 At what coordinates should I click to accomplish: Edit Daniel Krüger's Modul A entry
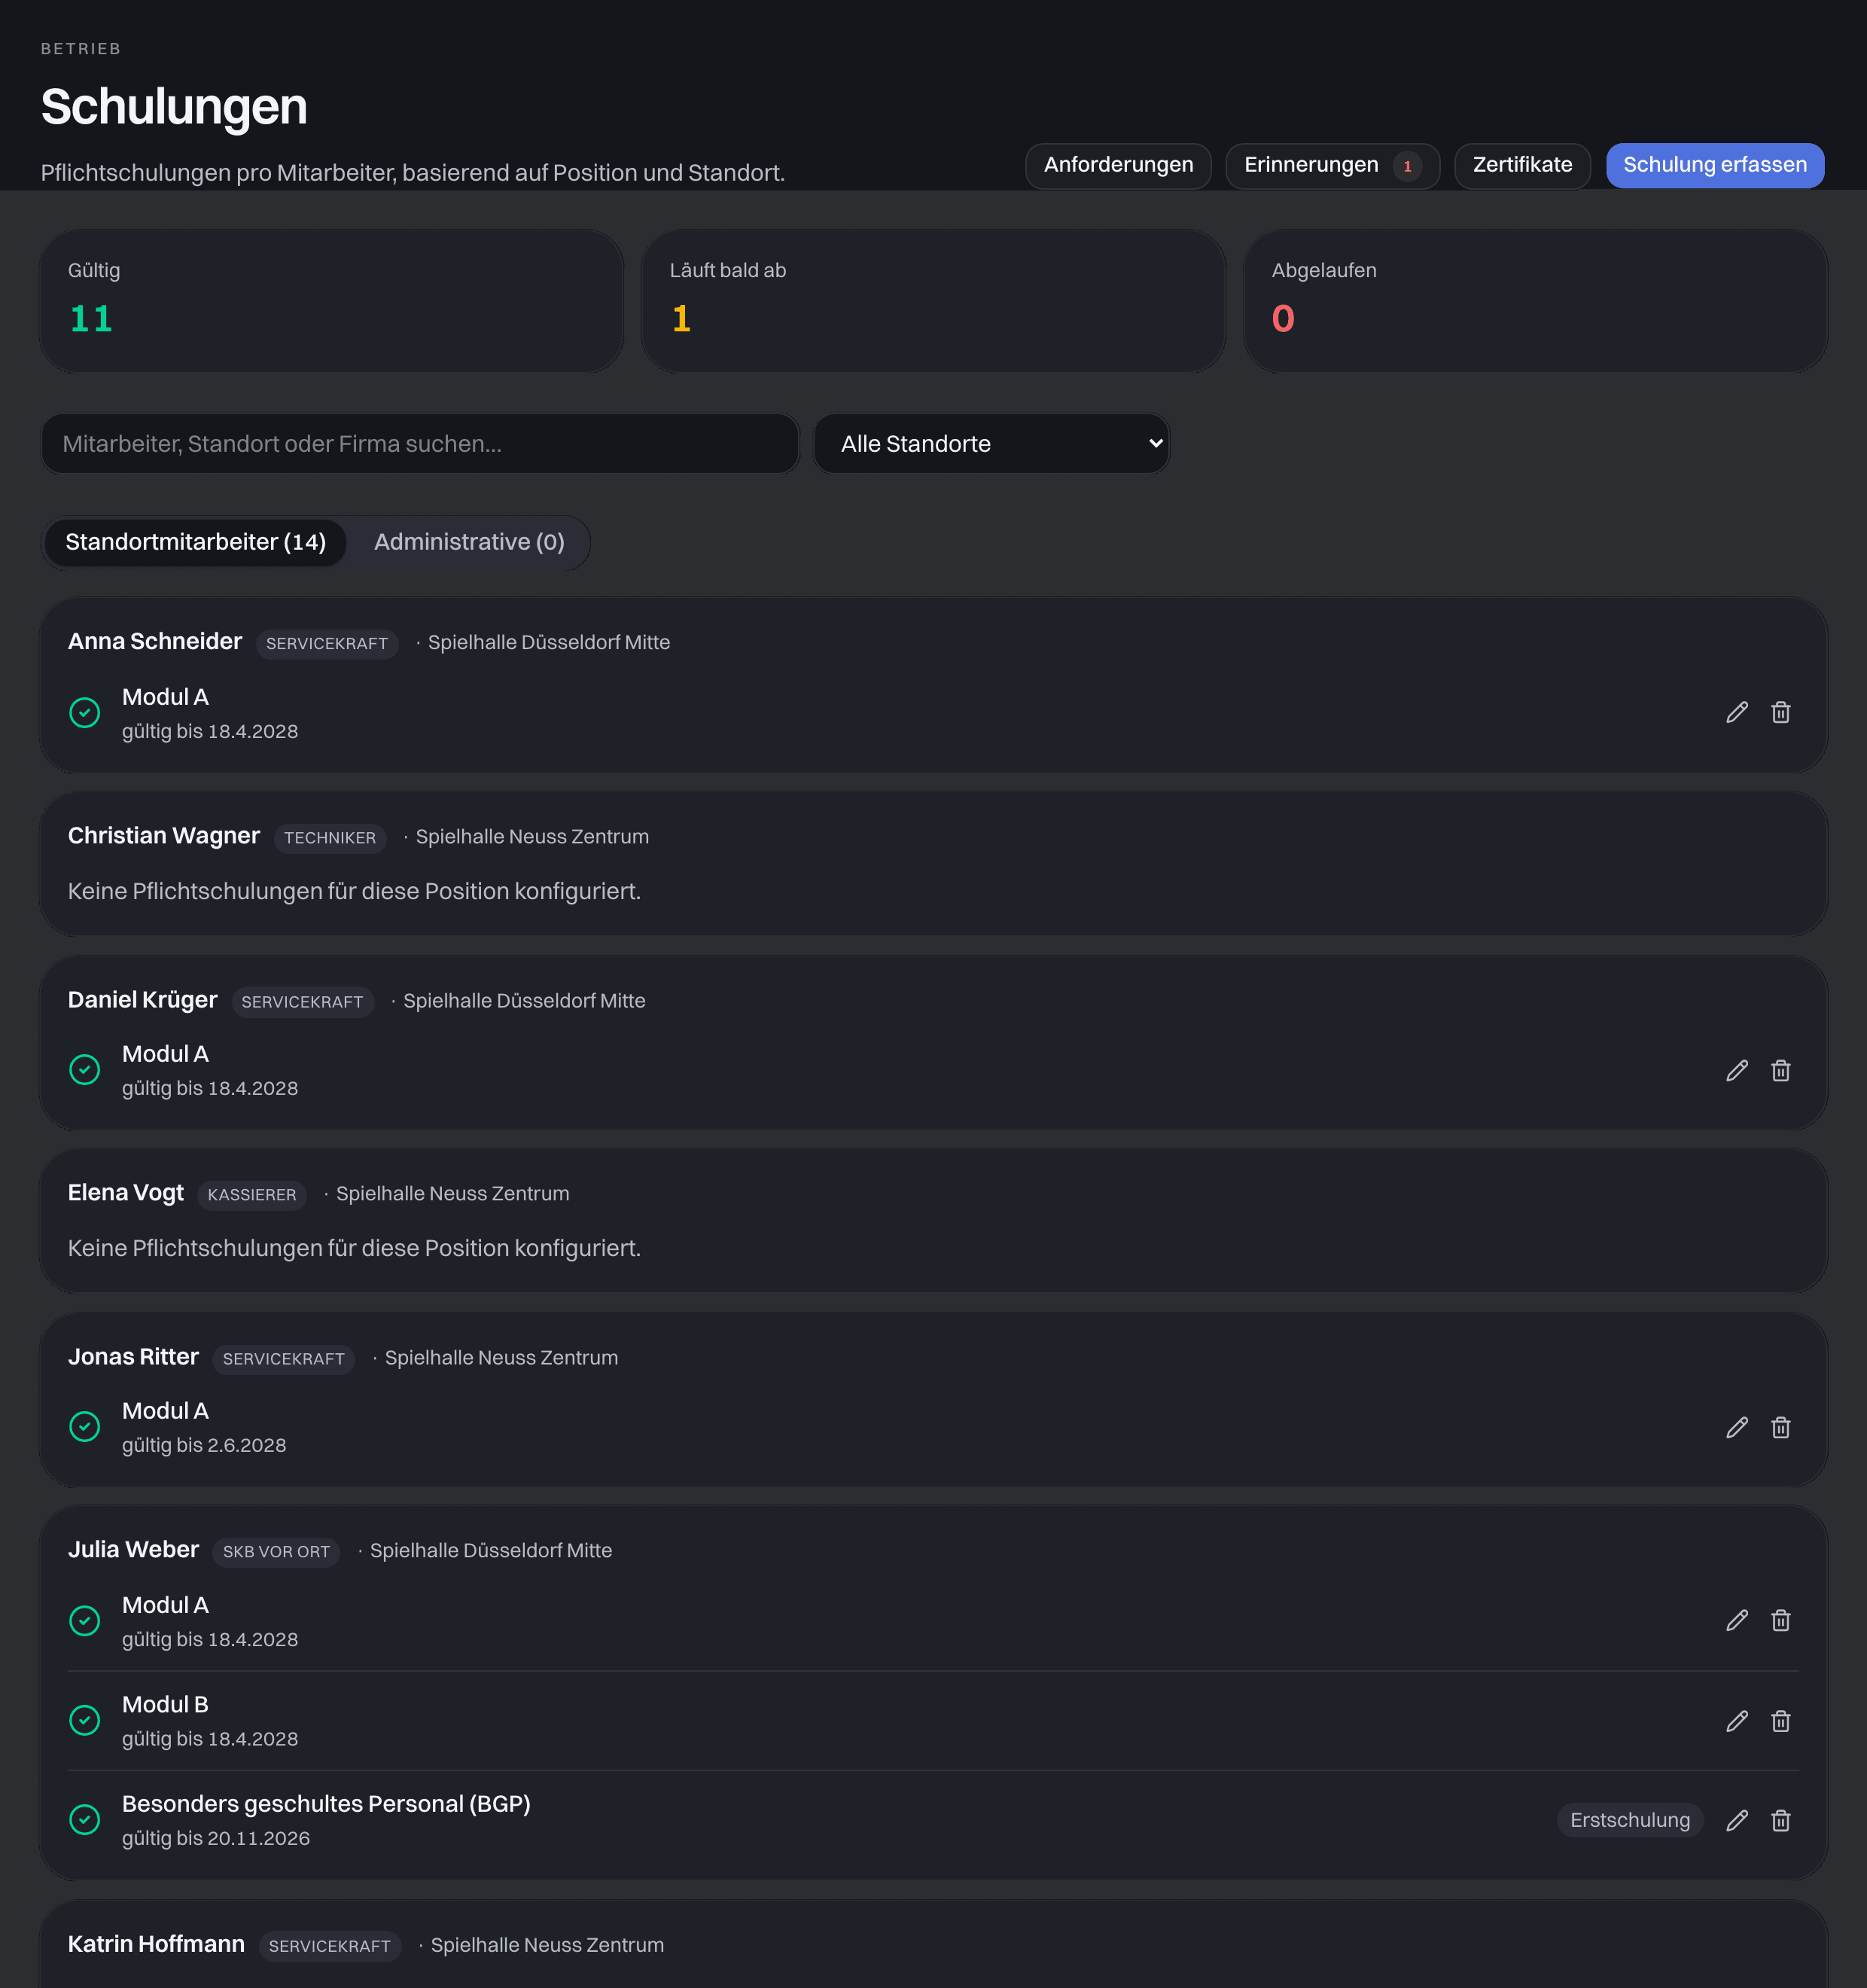click(1737, 1070)
